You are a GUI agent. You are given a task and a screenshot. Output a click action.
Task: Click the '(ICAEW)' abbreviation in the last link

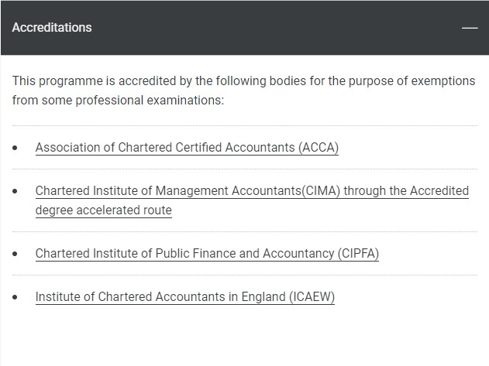click(312, 296)
